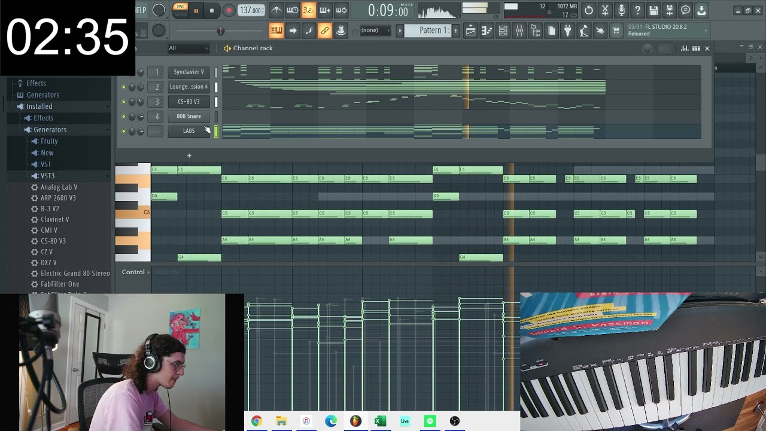Click the red record button
The height and width of the screenshot is (431, 766).
coord(229,10)
